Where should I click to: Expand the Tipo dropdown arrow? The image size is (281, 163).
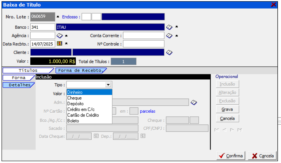point(108,85)
